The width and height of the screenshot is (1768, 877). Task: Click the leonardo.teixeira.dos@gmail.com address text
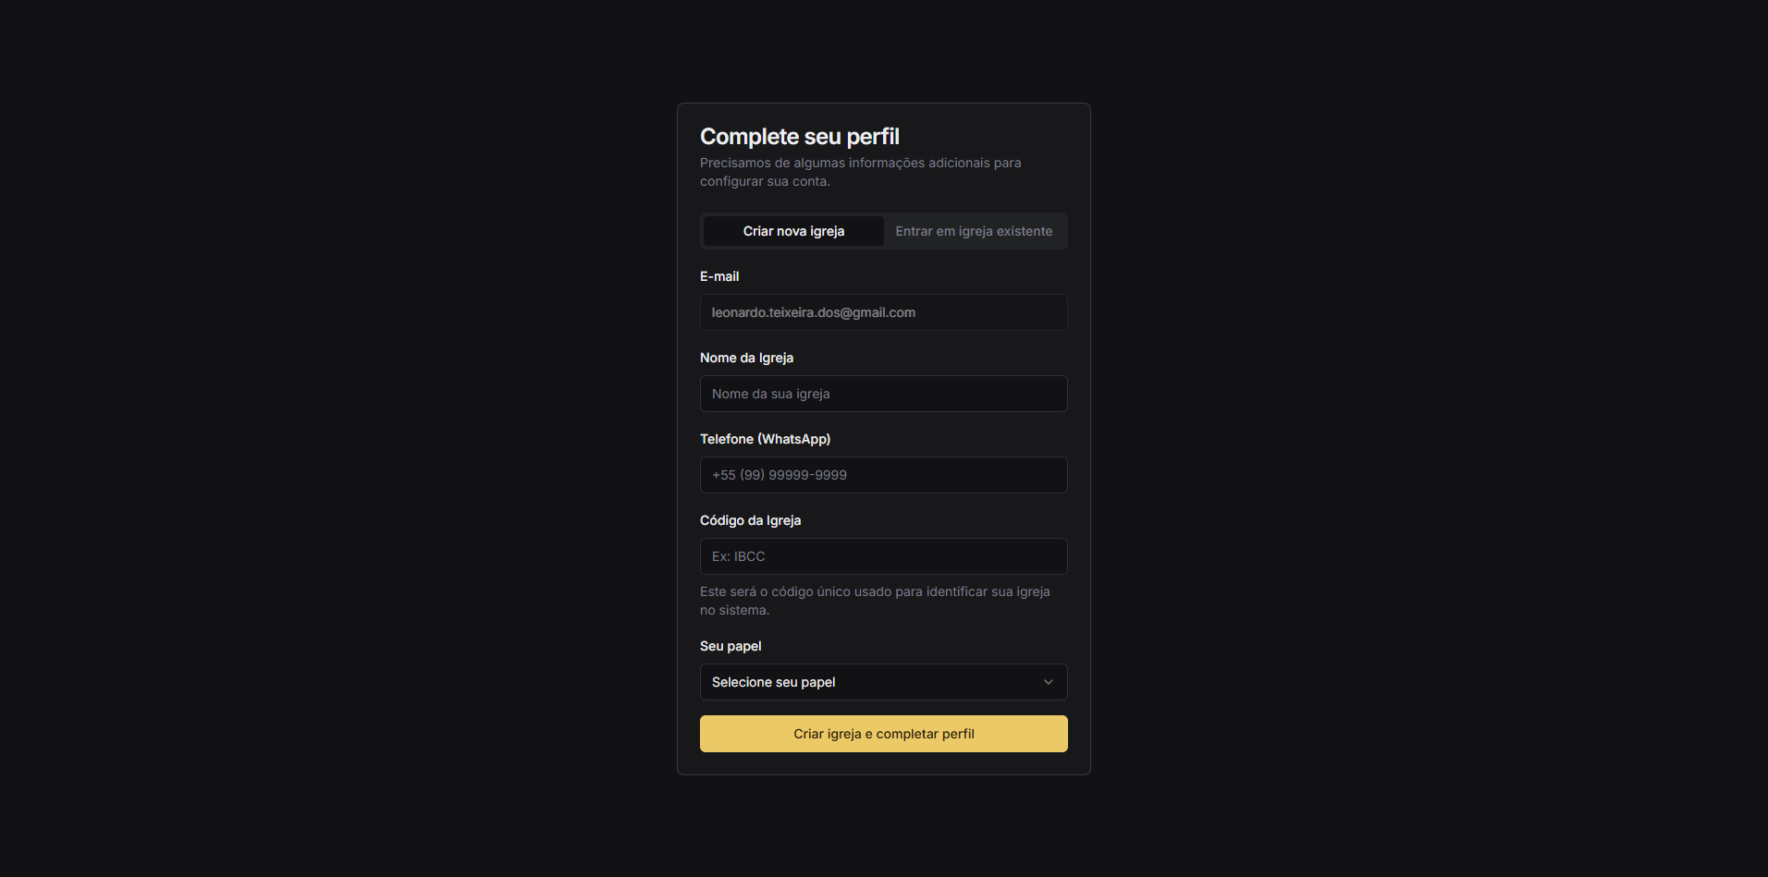(813, 312)
